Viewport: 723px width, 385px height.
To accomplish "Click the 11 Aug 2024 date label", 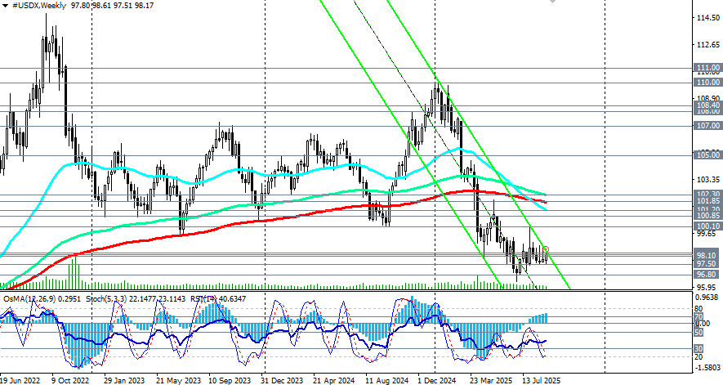I will (387, 380).
